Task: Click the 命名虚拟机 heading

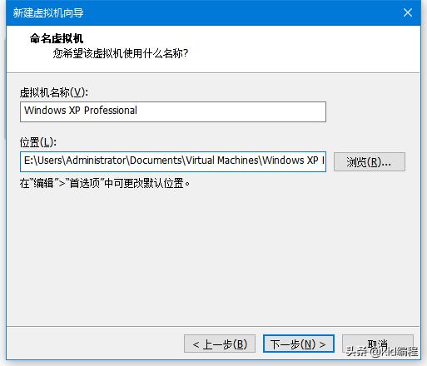Action: (57, 38)
